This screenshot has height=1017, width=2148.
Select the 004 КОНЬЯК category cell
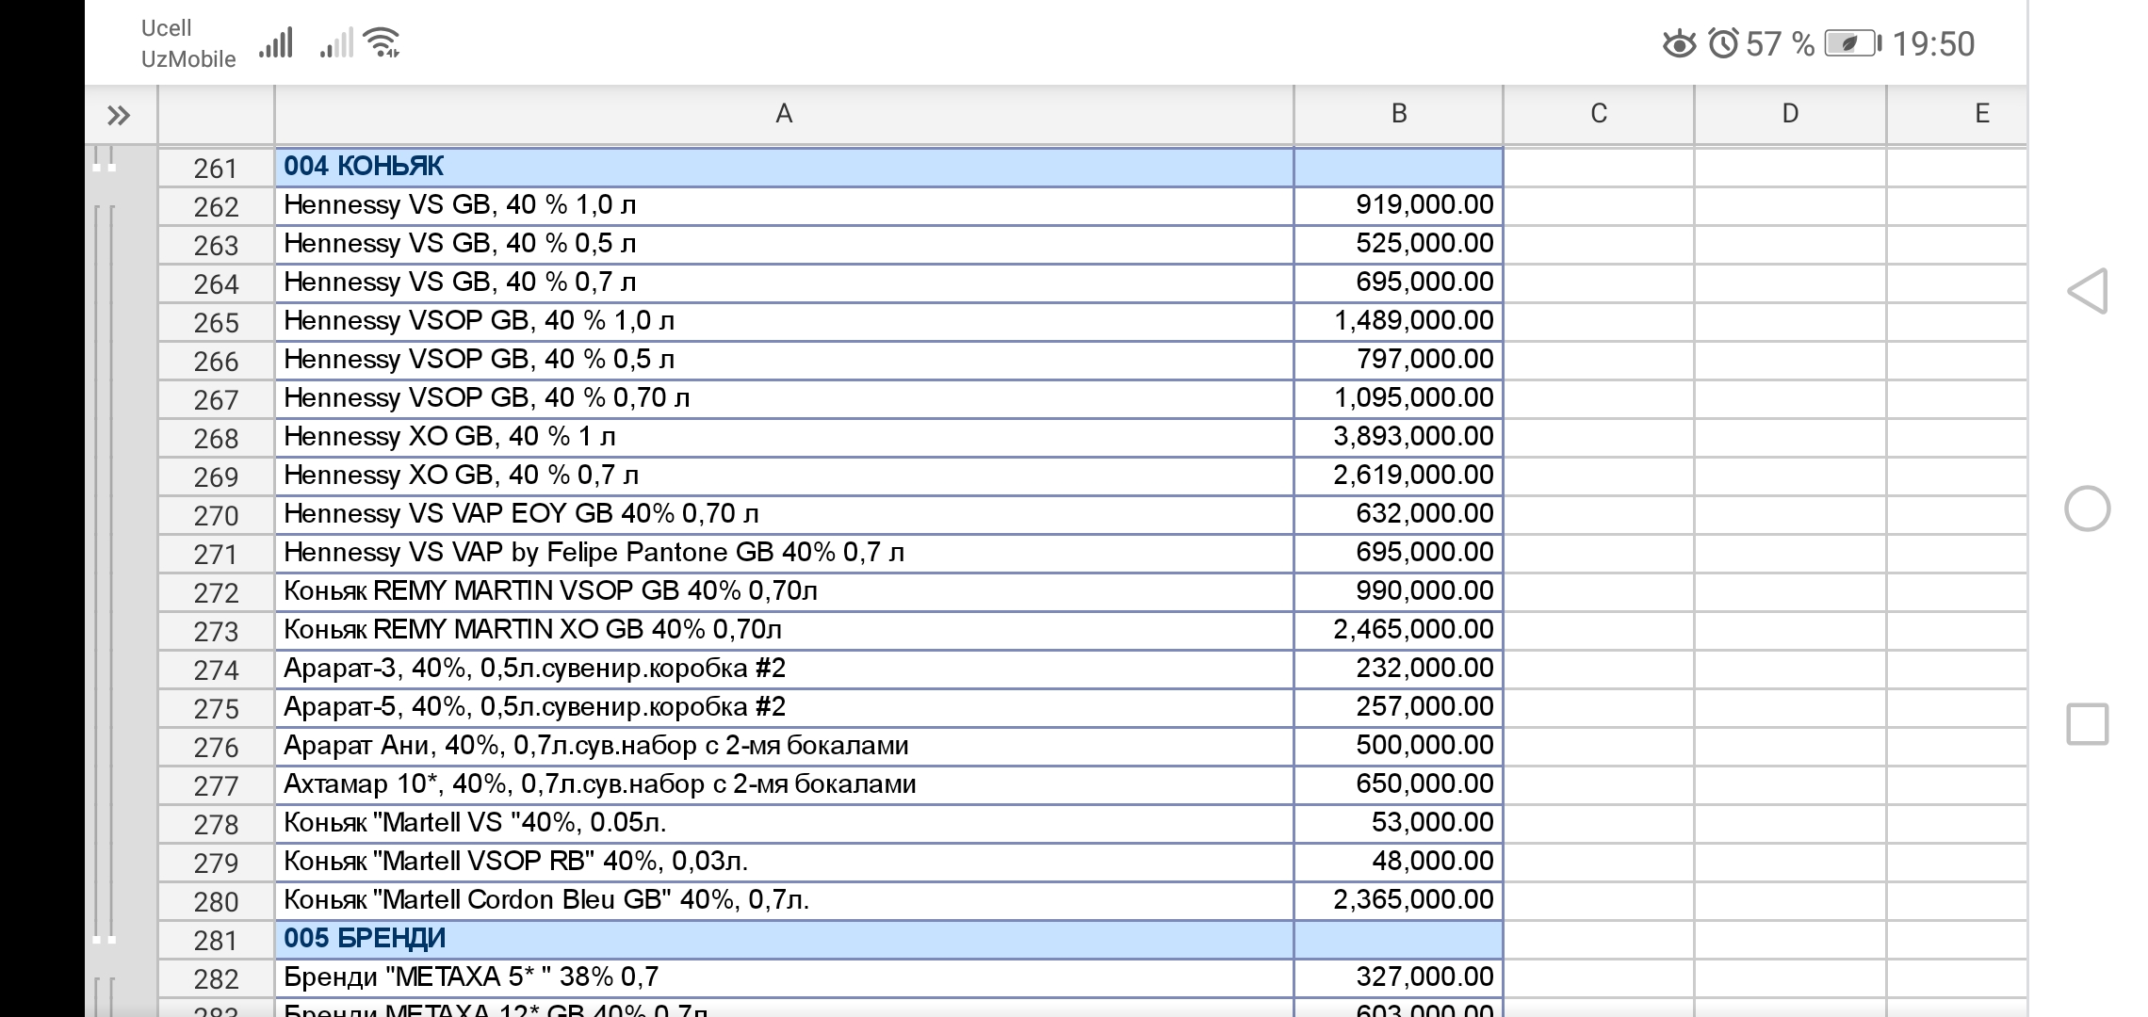tap(783, 167)
